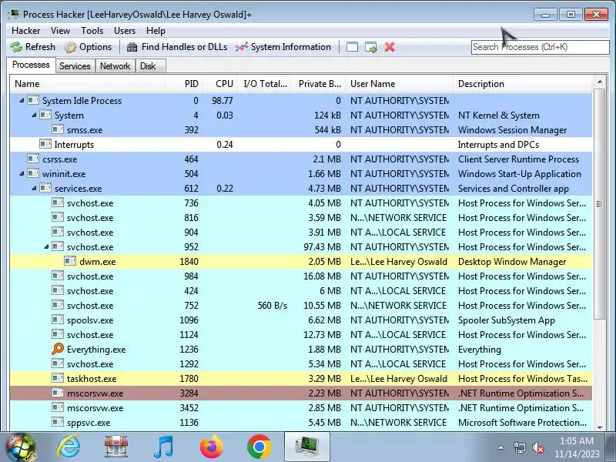
Task: Click the dwm.exe process icon
Action: pos(70,261)
